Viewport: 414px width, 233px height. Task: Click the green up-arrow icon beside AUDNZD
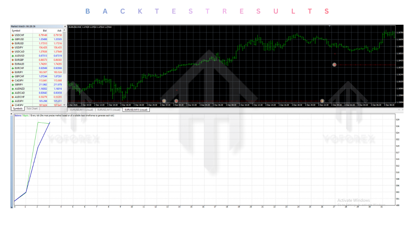[13, 89]
